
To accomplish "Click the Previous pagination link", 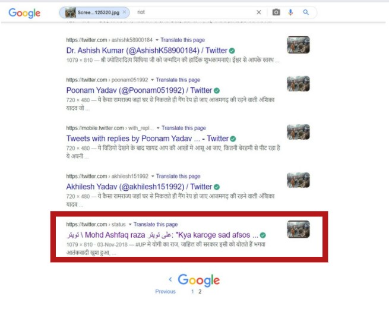I will pyautogui.click(x=165, y=292).
